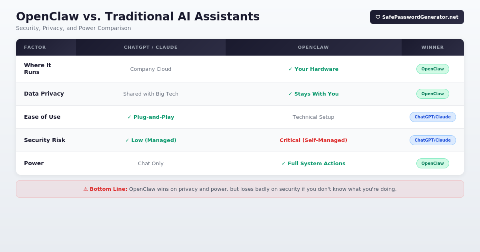Click the Winner column header
The image size is (480, 252).
[432, 48]
